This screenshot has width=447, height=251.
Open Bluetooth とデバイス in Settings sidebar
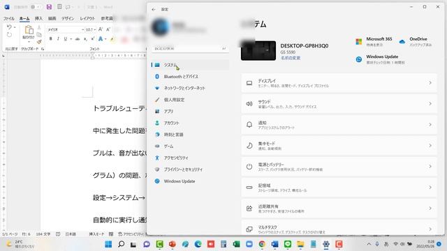point(190,77)
